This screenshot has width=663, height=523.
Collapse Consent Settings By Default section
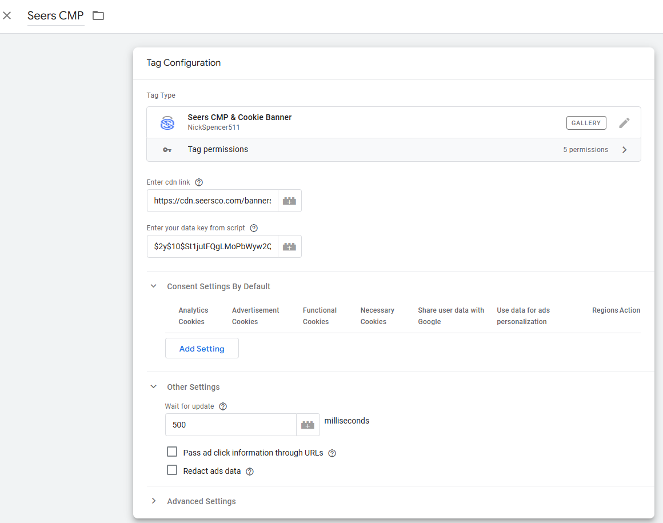point(153,286)
